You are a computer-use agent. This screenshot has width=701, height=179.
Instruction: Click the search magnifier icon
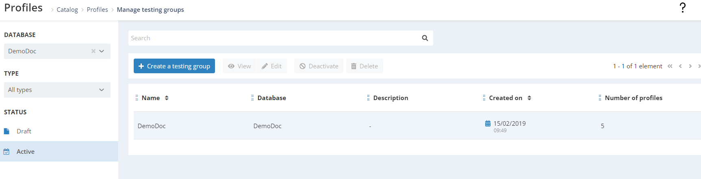(x=425, y=38)
